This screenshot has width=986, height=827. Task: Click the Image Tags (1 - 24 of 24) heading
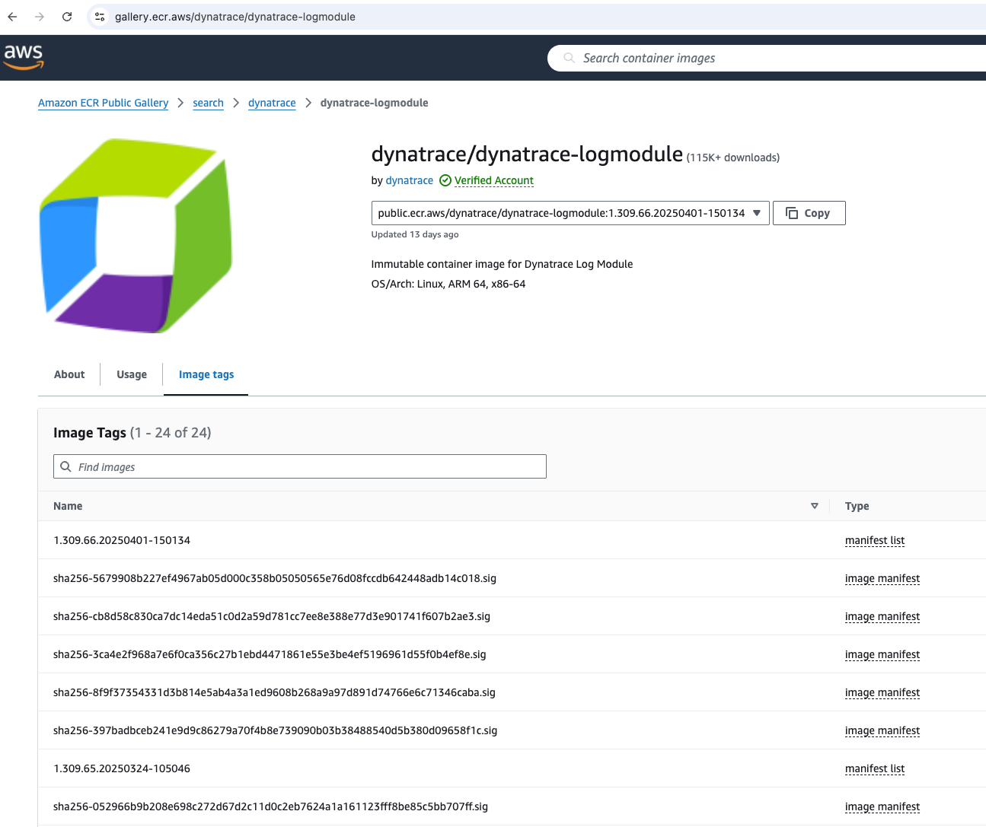(132, 433)
